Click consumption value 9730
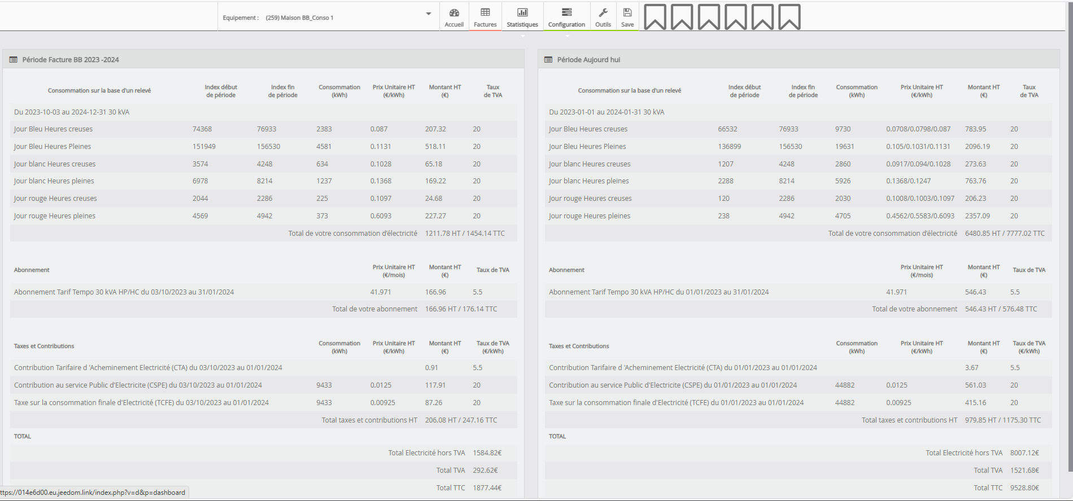This screenshot has height=501, width=1073. coord(843,129)
